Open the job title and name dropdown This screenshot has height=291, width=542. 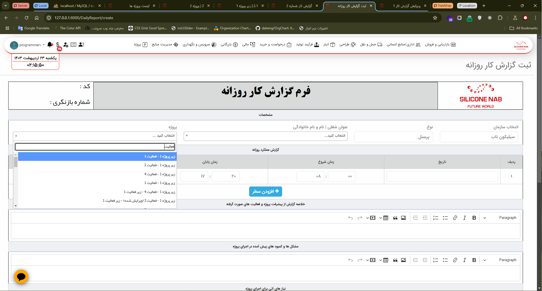click(265, 136)
